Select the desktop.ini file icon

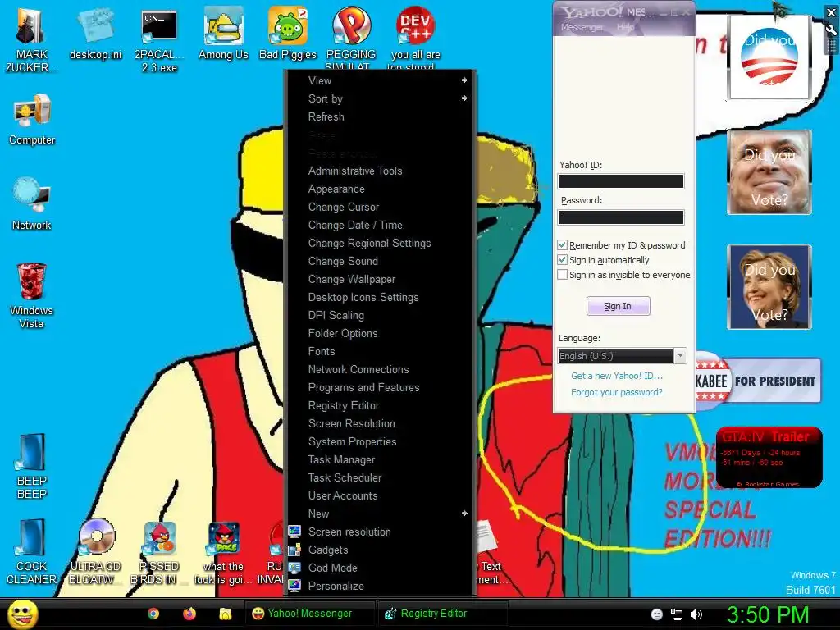(95, 33)
